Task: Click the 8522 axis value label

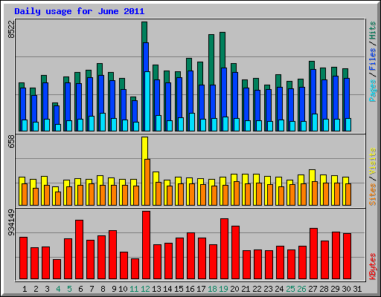Action: tap(11, 30)
